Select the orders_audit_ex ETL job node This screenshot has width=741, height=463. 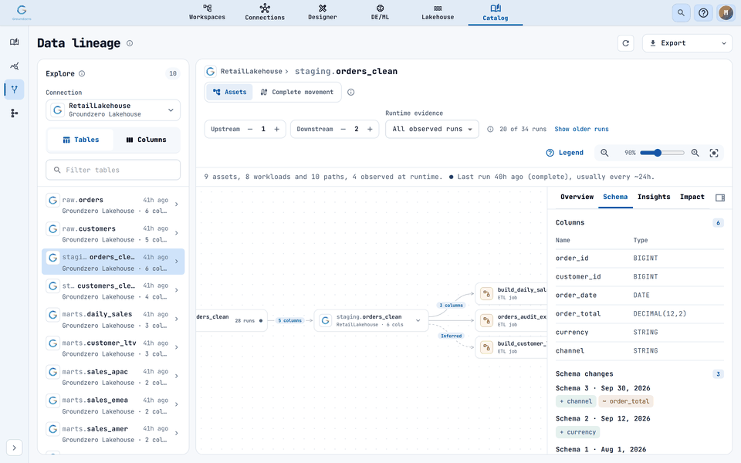coord(511,320)
